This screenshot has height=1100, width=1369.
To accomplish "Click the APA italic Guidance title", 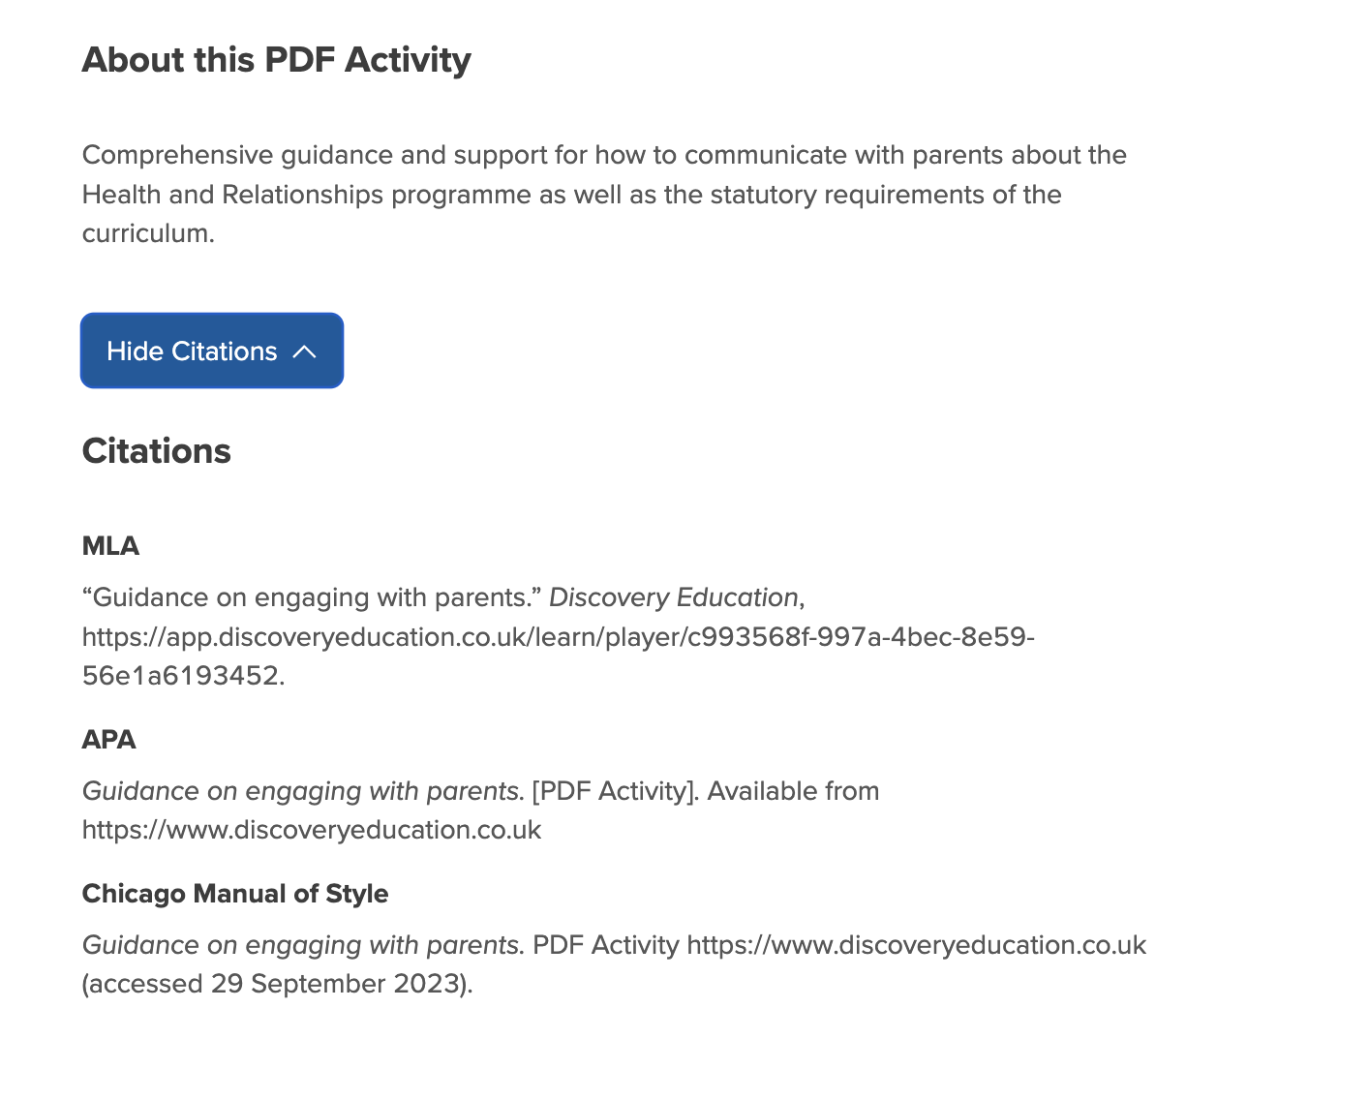I will 303,791.
